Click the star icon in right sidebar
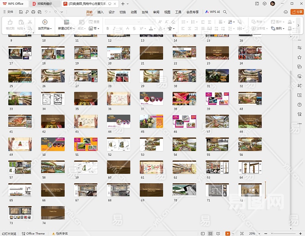 [299, 57]
